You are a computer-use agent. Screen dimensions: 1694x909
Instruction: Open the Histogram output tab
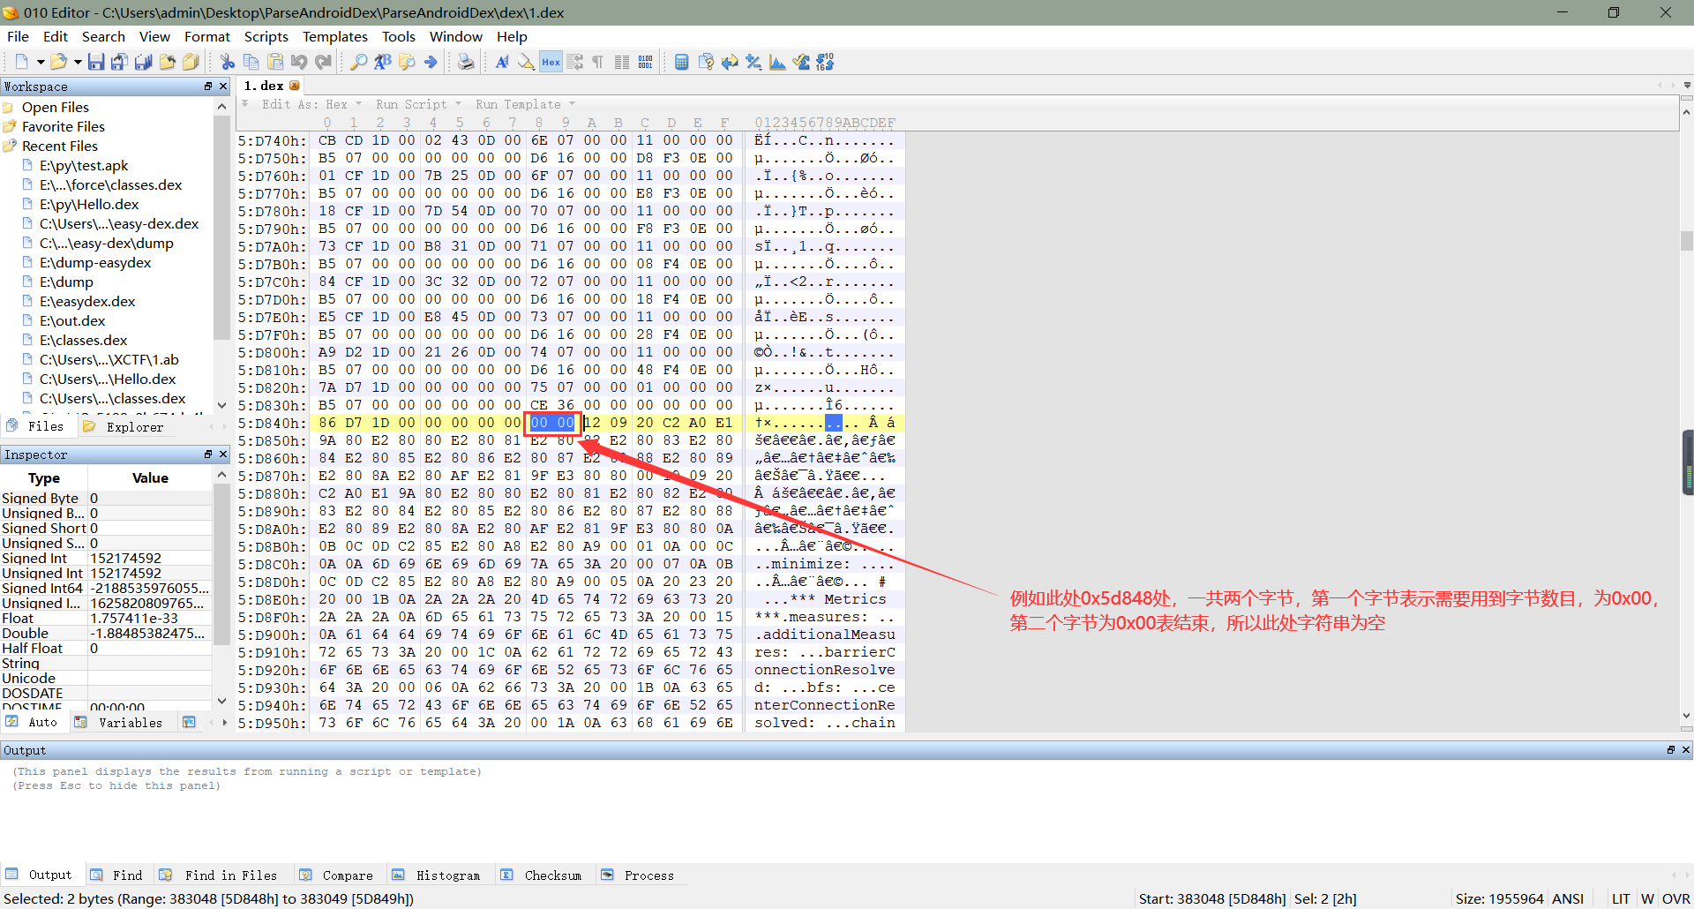(437, 875)
